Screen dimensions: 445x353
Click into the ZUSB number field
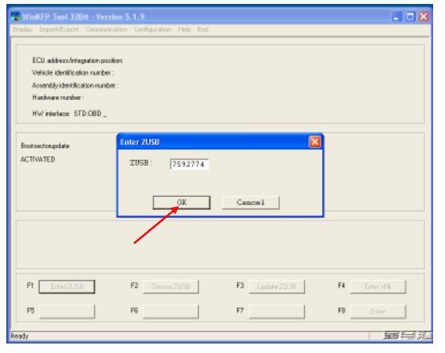[x=190, y=164]
